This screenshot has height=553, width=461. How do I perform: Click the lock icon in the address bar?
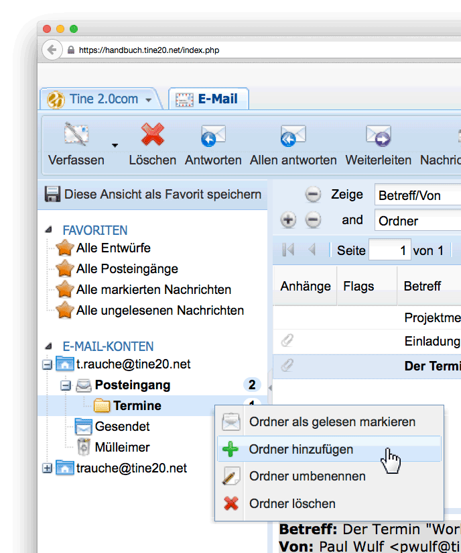point(71,50)
